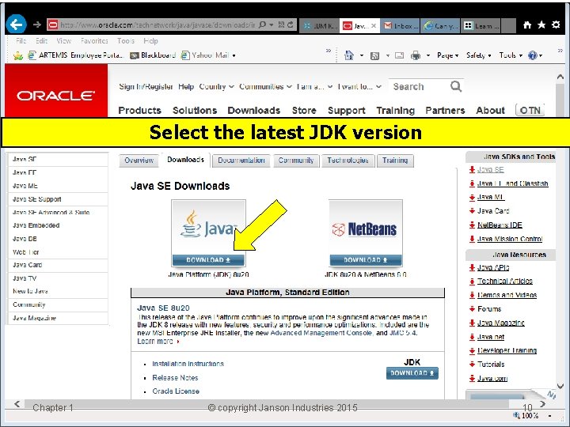Switch to the Community tab

click(296, 161)
